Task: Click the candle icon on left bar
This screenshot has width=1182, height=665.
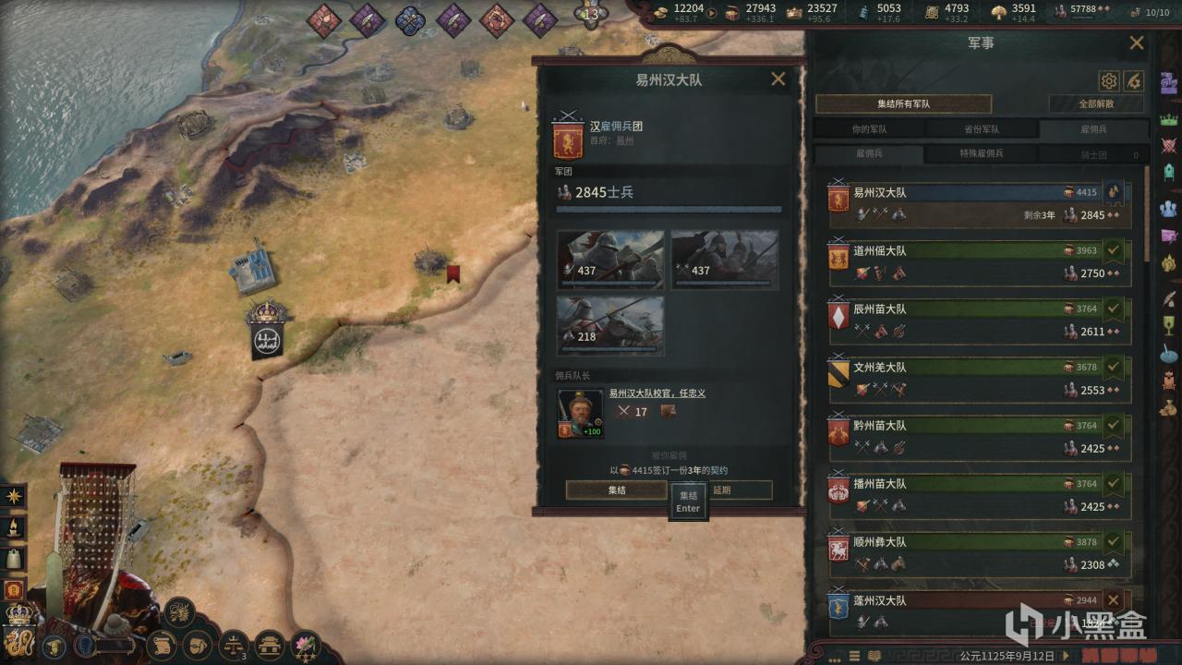Action: click(x=15, y=528)
